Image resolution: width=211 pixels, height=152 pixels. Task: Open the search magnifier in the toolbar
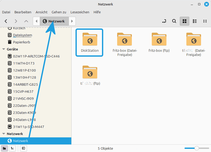click(x=174, y=21)
